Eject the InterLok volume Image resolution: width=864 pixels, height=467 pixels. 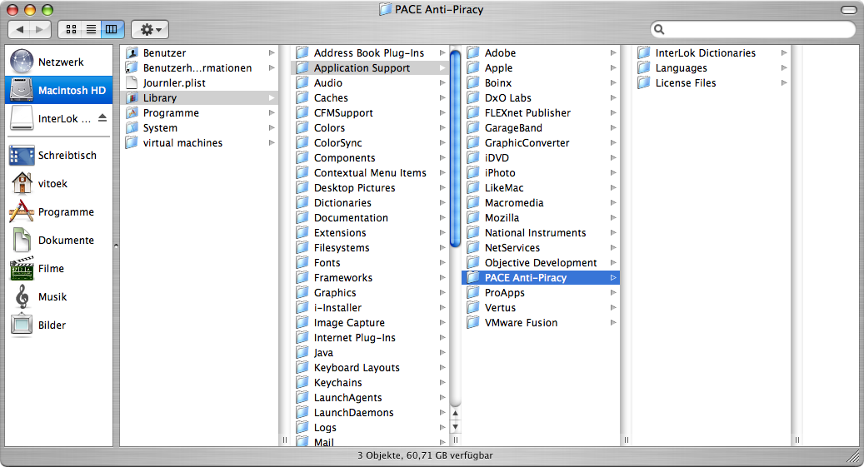(102, 118)
